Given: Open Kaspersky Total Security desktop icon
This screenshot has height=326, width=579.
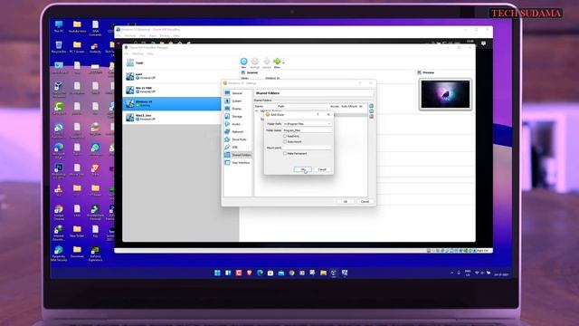Looking at the screenshot, I should click(x=59, y=254).
